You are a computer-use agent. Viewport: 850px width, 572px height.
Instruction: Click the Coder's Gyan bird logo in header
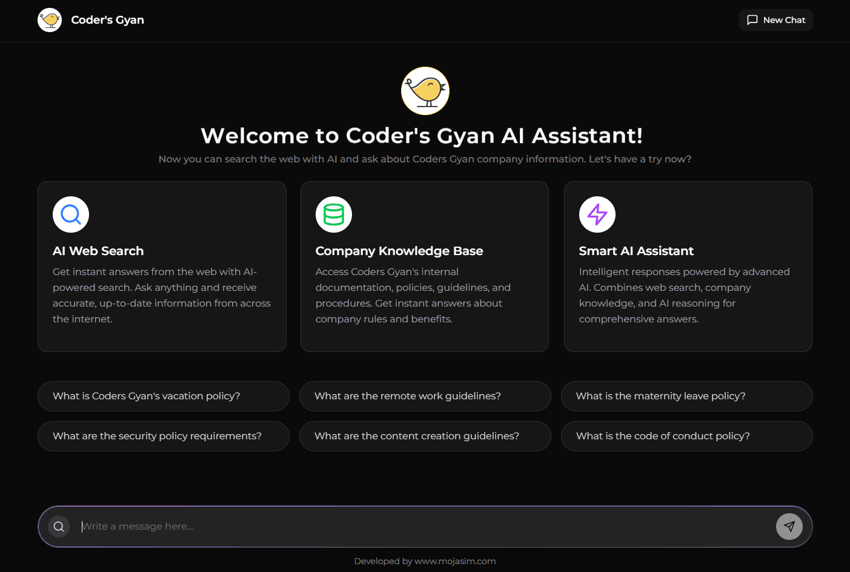[50, 19]
